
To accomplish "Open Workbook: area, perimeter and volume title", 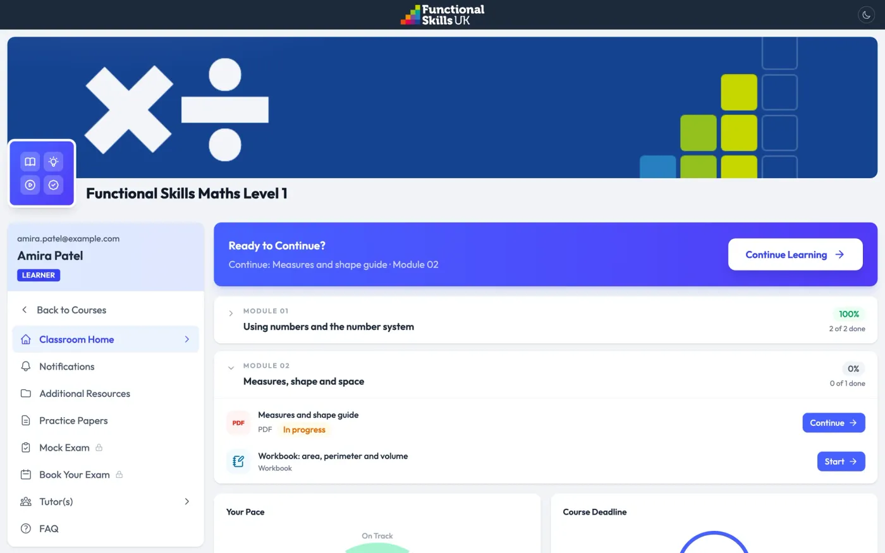I will [x=333, y=456].
